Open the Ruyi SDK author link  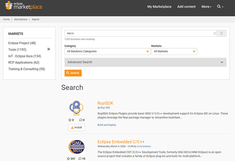[105, 108]
